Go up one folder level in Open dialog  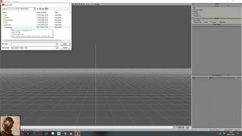pos(40,9)
